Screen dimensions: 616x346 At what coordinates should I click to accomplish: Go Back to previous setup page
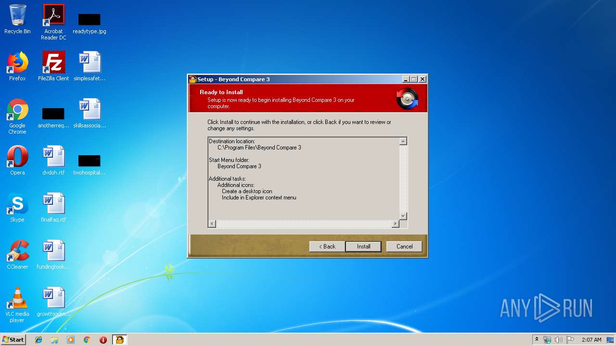coord(327,247)
